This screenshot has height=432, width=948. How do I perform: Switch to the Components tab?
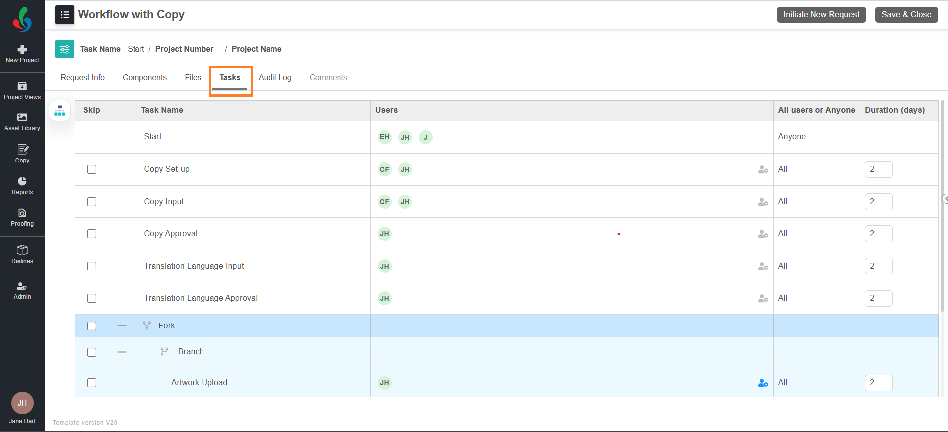(144, 78)
